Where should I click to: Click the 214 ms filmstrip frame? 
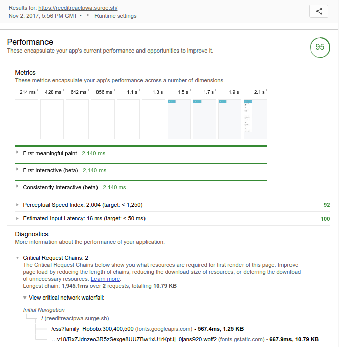tap(27, 119)
